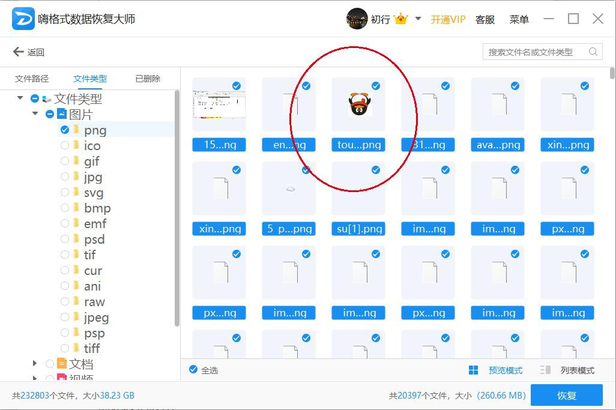Open 客服 customer service

(485, 19)
